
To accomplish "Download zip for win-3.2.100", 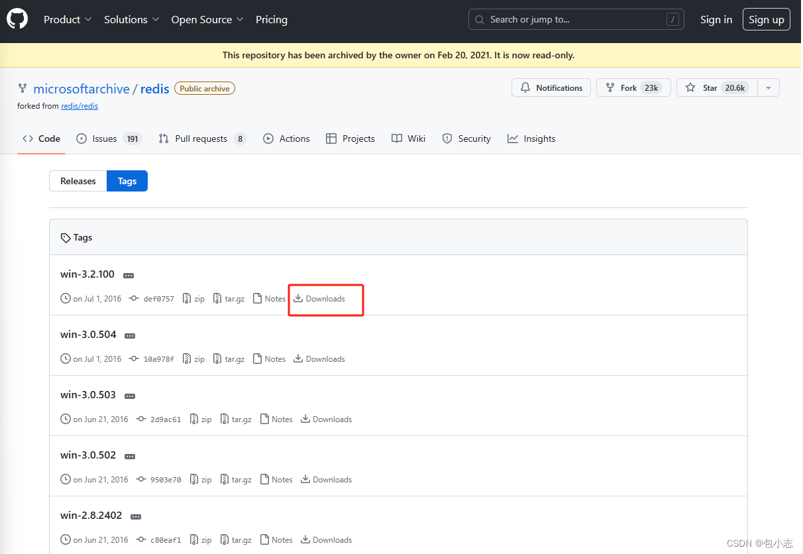I will [193, 299].
